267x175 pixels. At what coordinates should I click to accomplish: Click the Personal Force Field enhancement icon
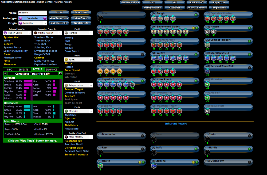207,71
